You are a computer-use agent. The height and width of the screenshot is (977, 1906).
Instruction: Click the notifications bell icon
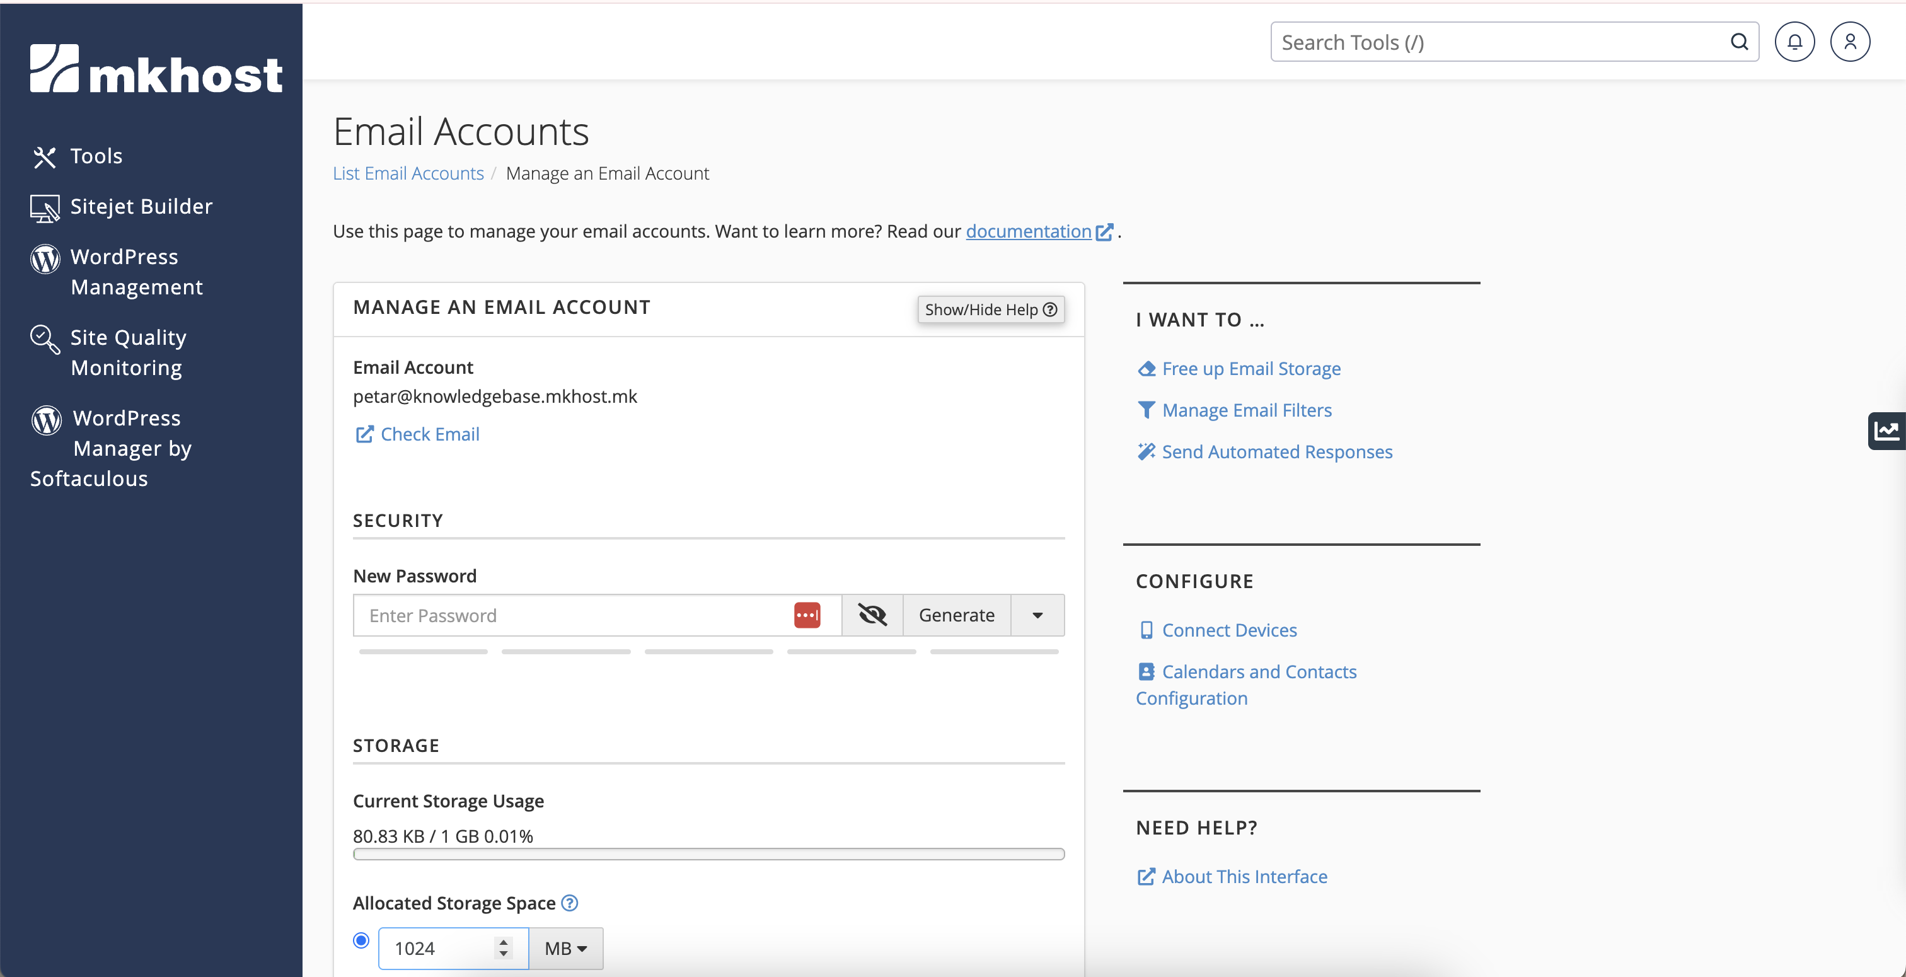pos(1794,42)
